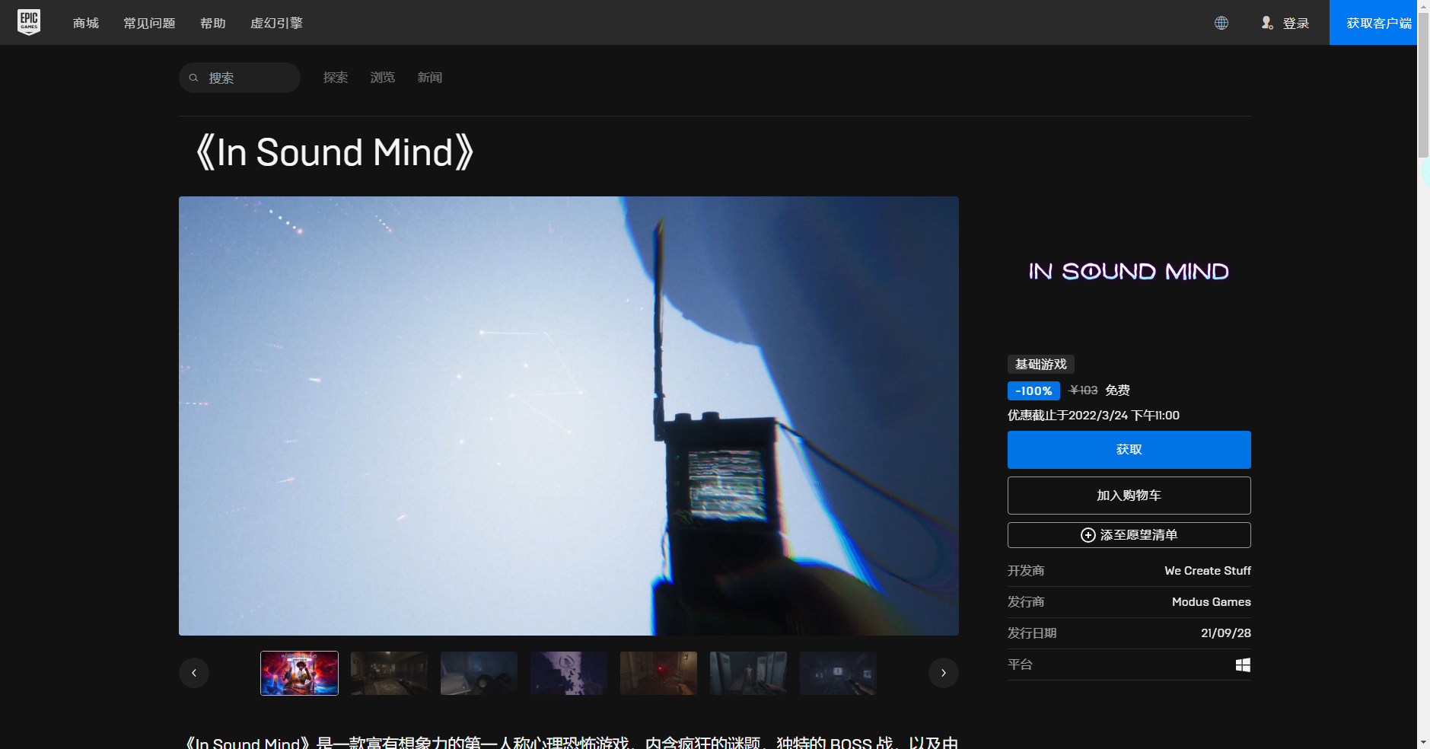Click the Windows platform icon
Image resolution: width=1430 pixels, height=749 pixels.
pyautogui.click(x=1242, y=665)
